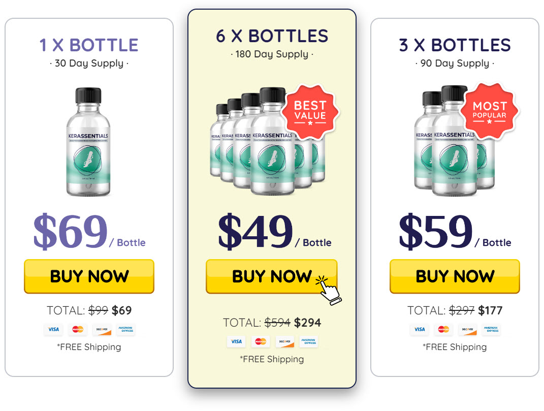The height and width of the screenshot is (411, 544).
Task: Select the 6 X BOTTLES heading
Action: coord(272,36)
